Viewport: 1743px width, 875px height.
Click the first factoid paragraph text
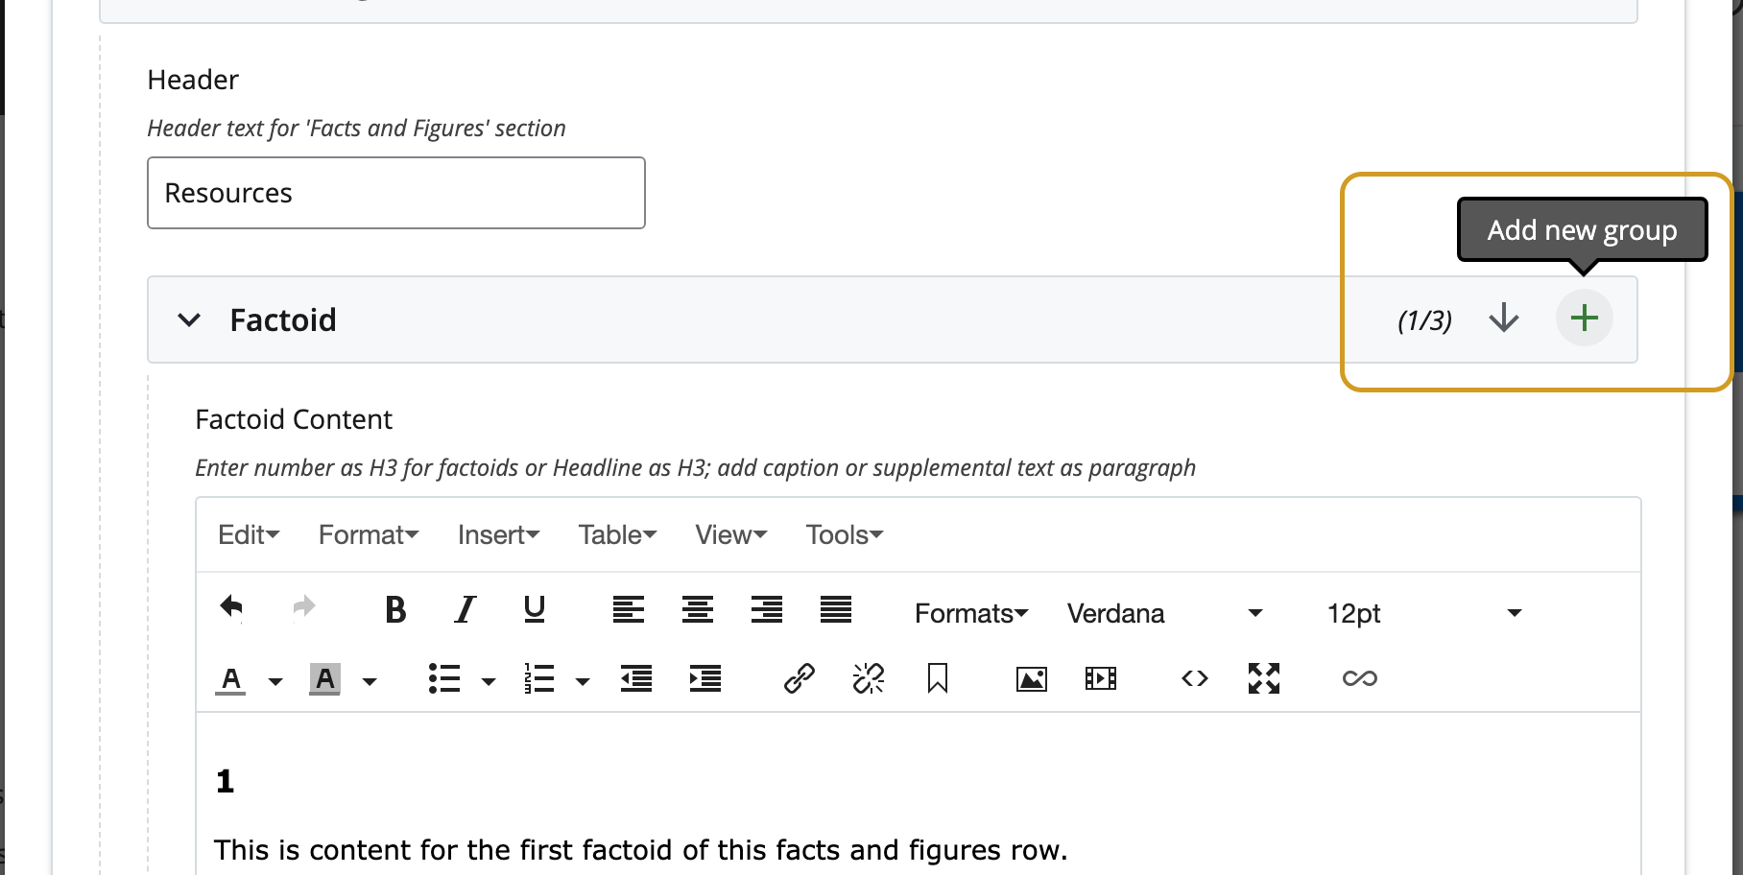point(640,850)
